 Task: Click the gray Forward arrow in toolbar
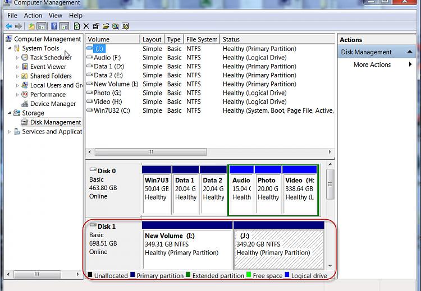pos(19,26)
